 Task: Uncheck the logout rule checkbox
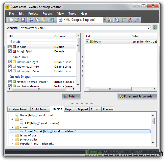[x=10, y=47]
